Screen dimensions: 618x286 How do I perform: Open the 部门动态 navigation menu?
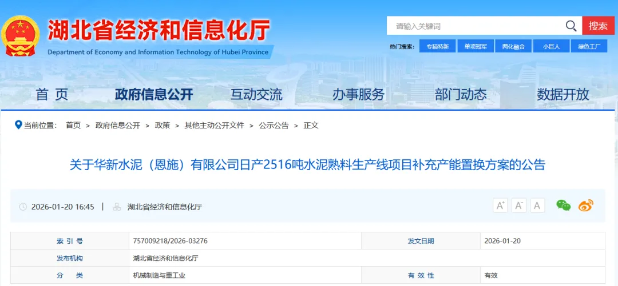461,94
